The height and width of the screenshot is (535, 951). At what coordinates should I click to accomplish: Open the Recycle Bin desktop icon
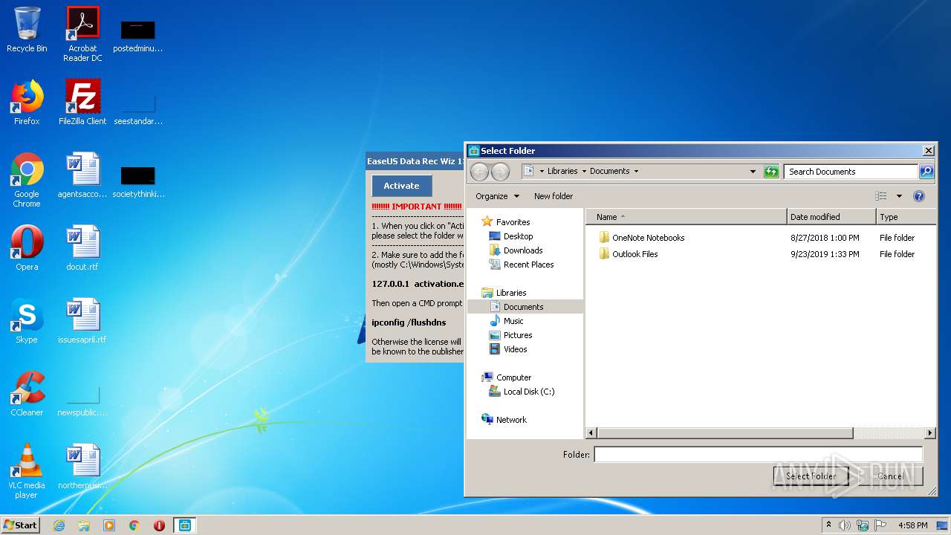[x=27, y=30]
